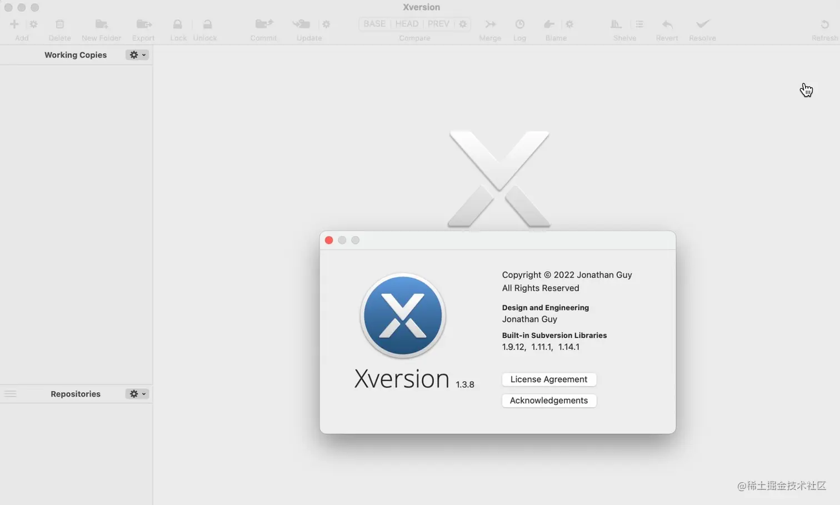The width and height of the screenshot is (840, 505).
Task: Click the Working Copies panel header label
Action: [x=76, y=55]
